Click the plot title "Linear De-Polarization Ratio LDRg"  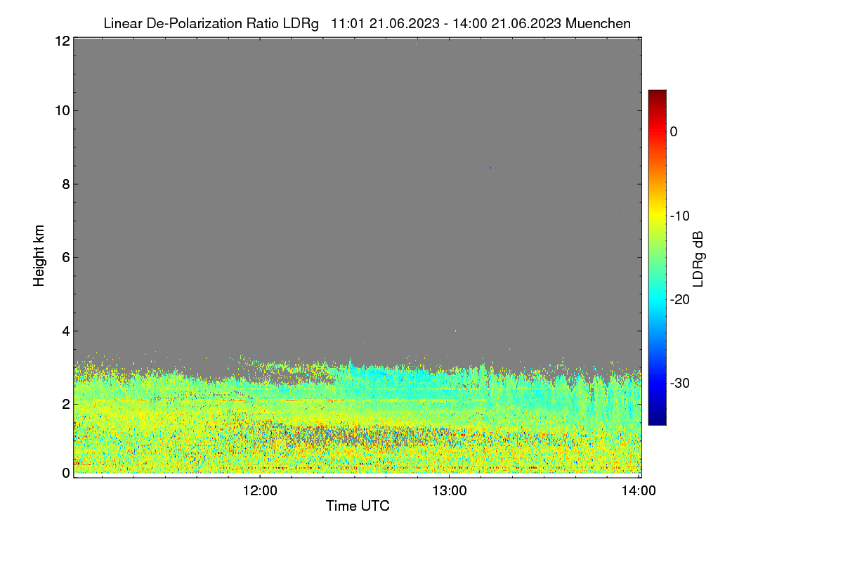pyautogui.click(x=211, y=23)
